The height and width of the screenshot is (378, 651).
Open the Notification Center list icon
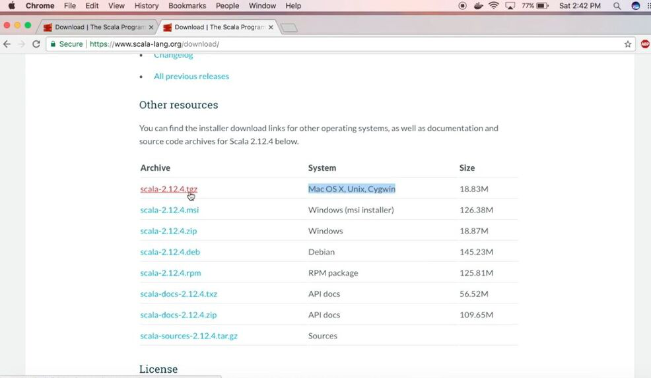(648, 6)
